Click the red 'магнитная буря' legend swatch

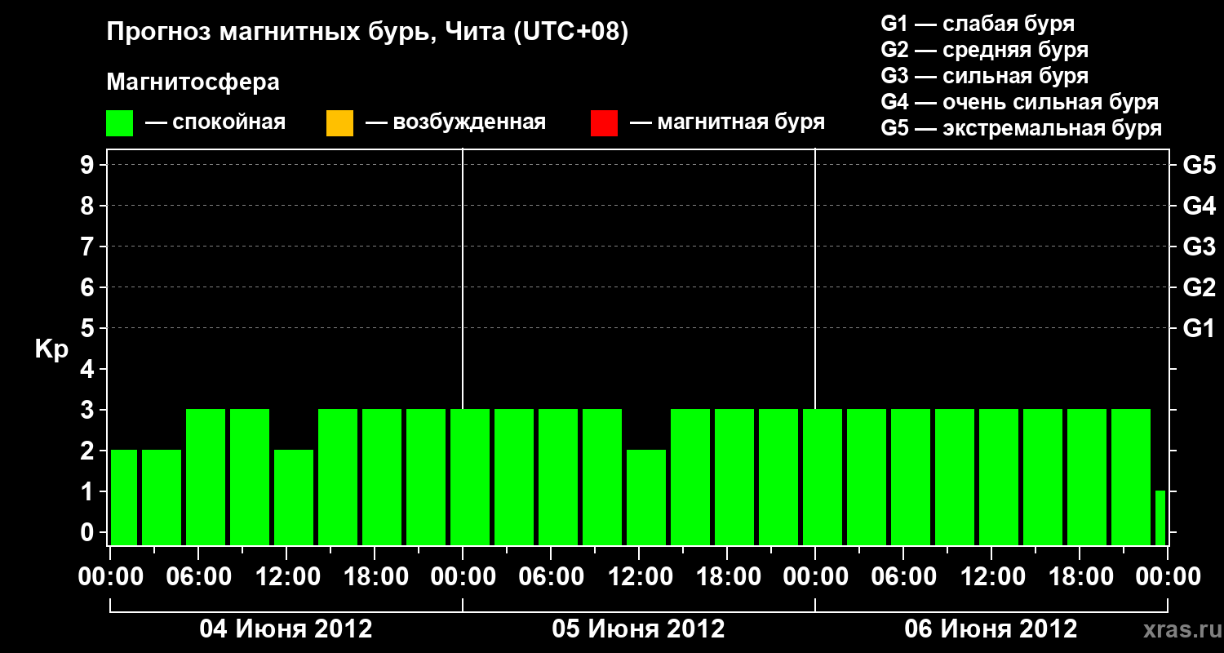click(x=604, y=123)
